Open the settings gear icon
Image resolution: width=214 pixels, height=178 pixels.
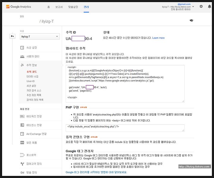(201, 7)
